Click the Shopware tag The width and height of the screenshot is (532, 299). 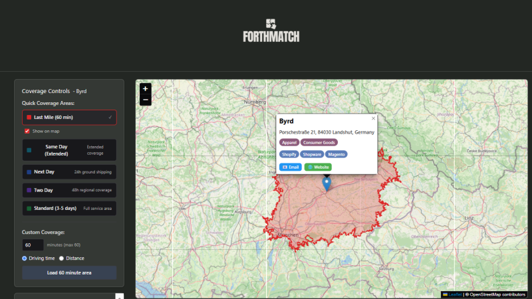pyautogui.click(x=312, y=154)
